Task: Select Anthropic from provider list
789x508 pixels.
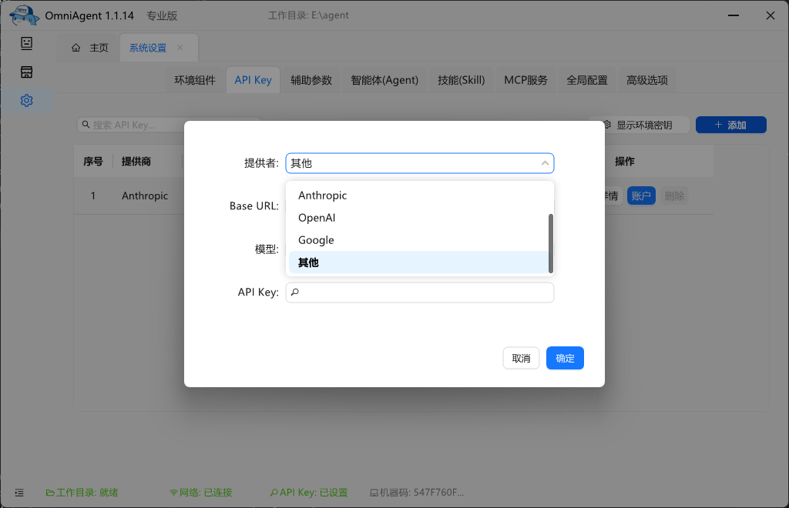Action: (x=323, y=196)
